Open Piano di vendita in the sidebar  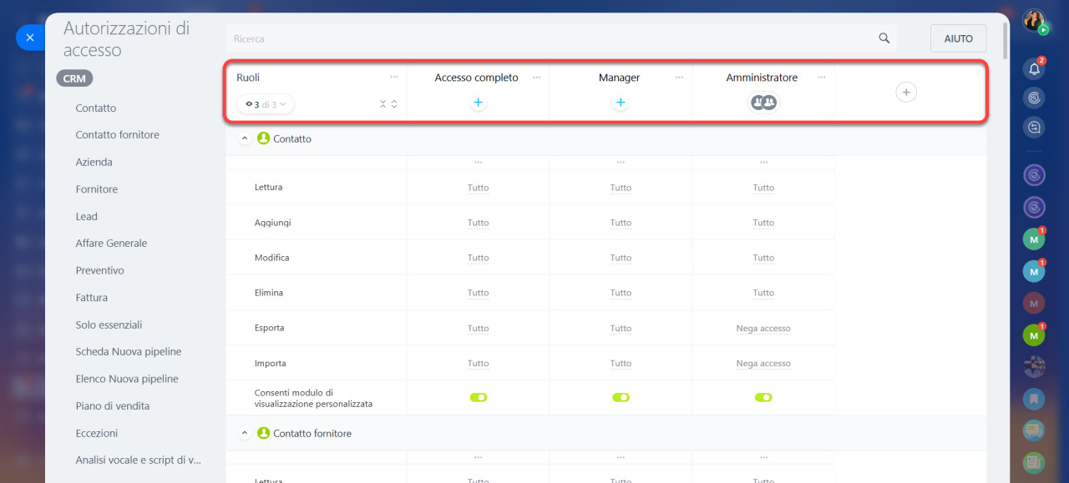(x=113, y=405)
